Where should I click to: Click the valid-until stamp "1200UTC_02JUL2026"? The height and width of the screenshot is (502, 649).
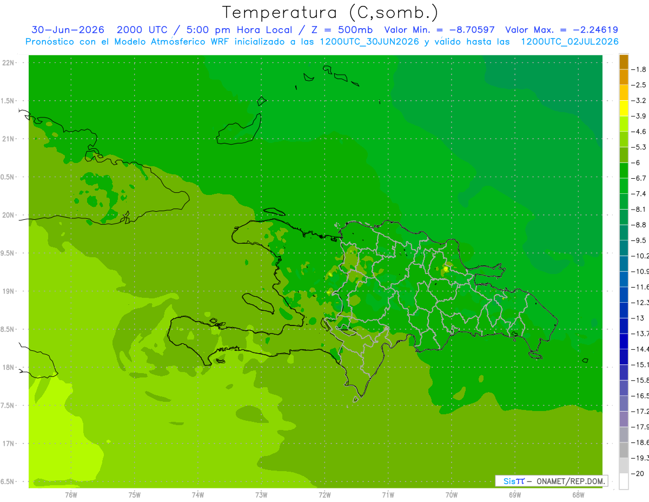click(x=569, y=42)
